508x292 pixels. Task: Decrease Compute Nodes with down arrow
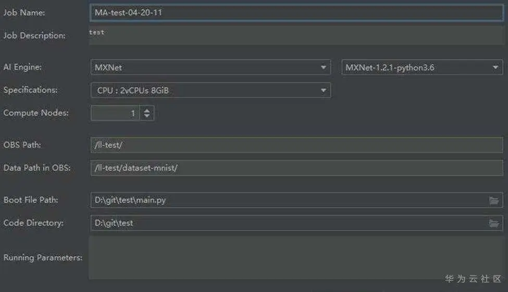pyautogui.click(x=147, y=116)
